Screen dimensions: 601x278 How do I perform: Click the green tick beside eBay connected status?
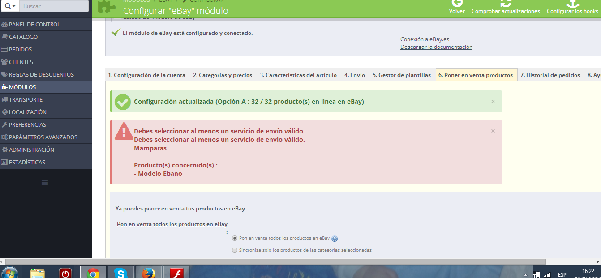click(116, 33)
